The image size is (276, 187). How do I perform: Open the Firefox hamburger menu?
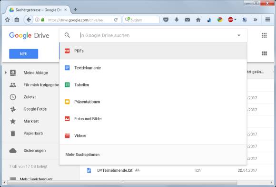pos(267,20)
